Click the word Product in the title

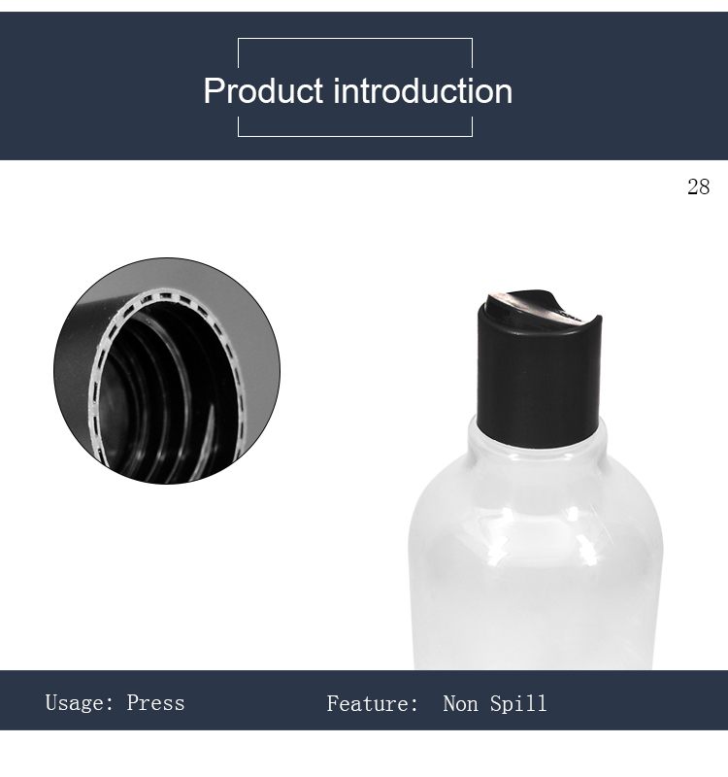coord(263,91)
